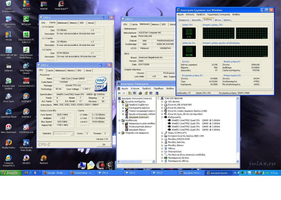The image size is (281, 200).
Task: Open the AVG 8.5 desktop icon
Action: coord(26,5)
